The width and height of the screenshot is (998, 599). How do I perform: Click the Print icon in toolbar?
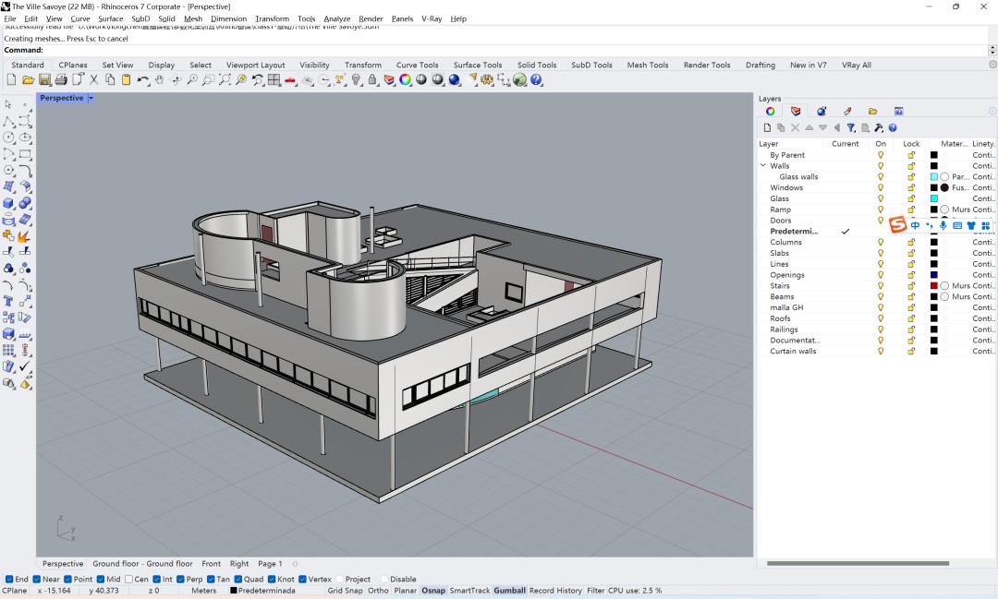[x=61, y=79]
